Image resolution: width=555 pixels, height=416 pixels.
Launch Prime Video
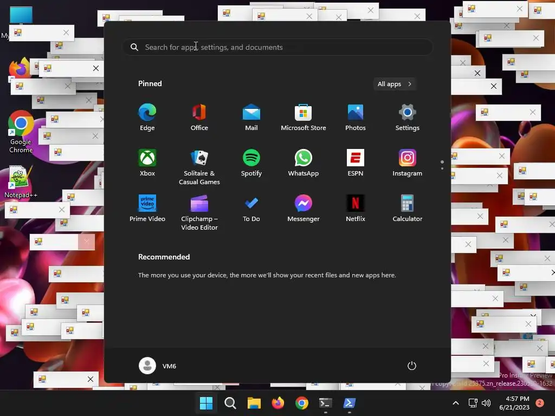(147, 209)
